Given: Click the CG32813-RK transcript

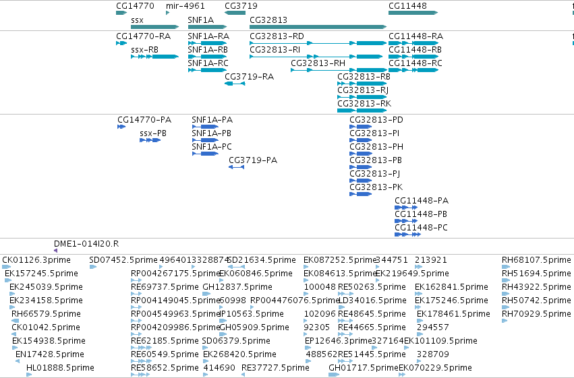Looking at the screenshot, I should click(x=362, y=111).
